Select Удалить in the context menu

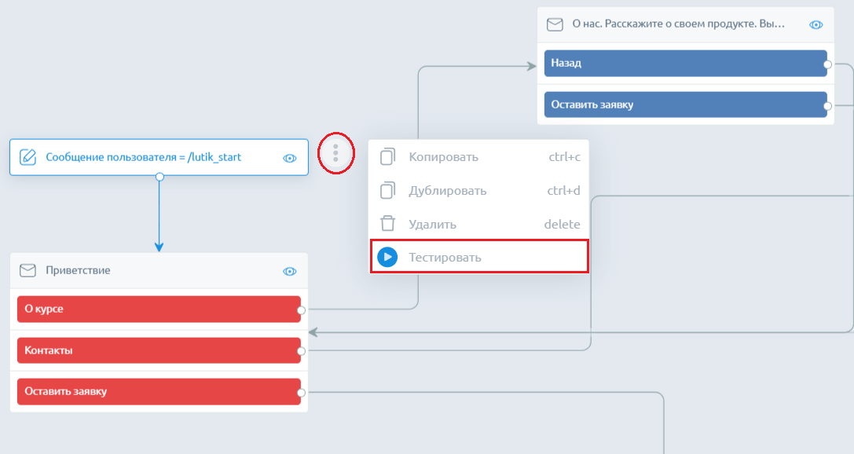point(432,224)
